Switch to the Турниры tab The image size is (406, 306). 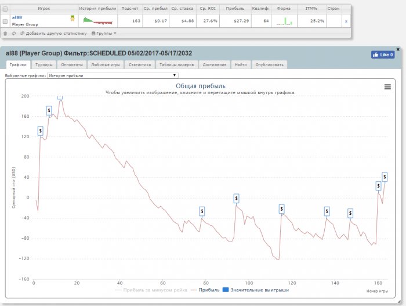pyautogui.click(x=44, y=64)
